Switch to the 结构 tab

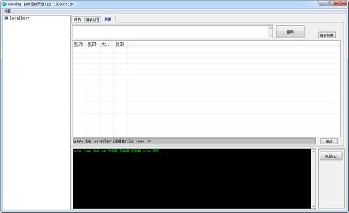[x=78, y=20]
